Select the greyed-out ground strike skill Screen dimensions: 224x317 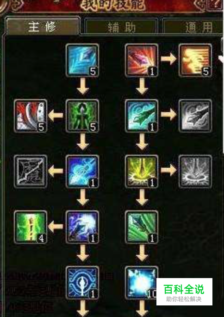195,171
